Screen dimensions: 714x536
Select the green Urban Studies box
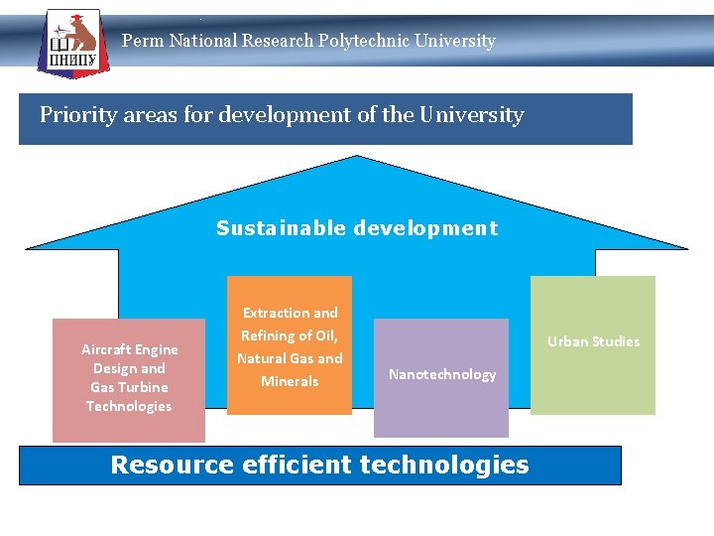coord(593,345)
